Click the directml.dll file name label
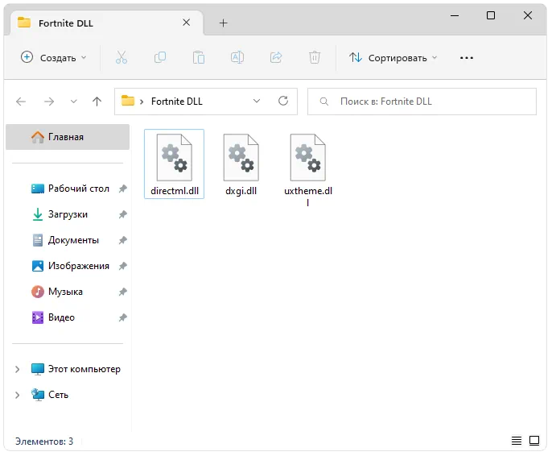Image resolution: width=552 pixels, height=456 pixels. (x=175, y=191)
